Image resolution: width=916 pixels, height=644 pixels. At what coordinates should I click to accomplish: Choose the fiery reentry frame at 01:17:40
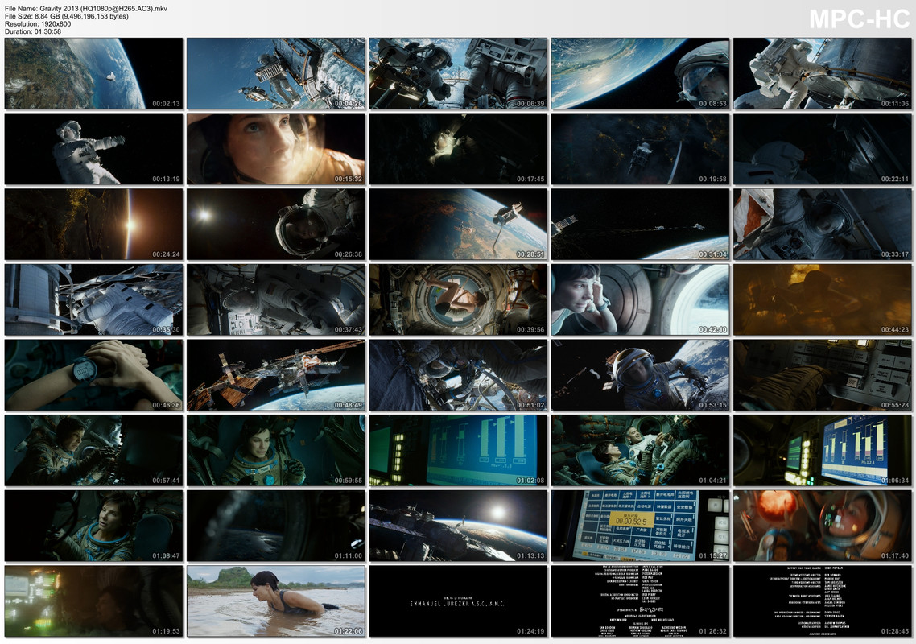pos(823,526)
